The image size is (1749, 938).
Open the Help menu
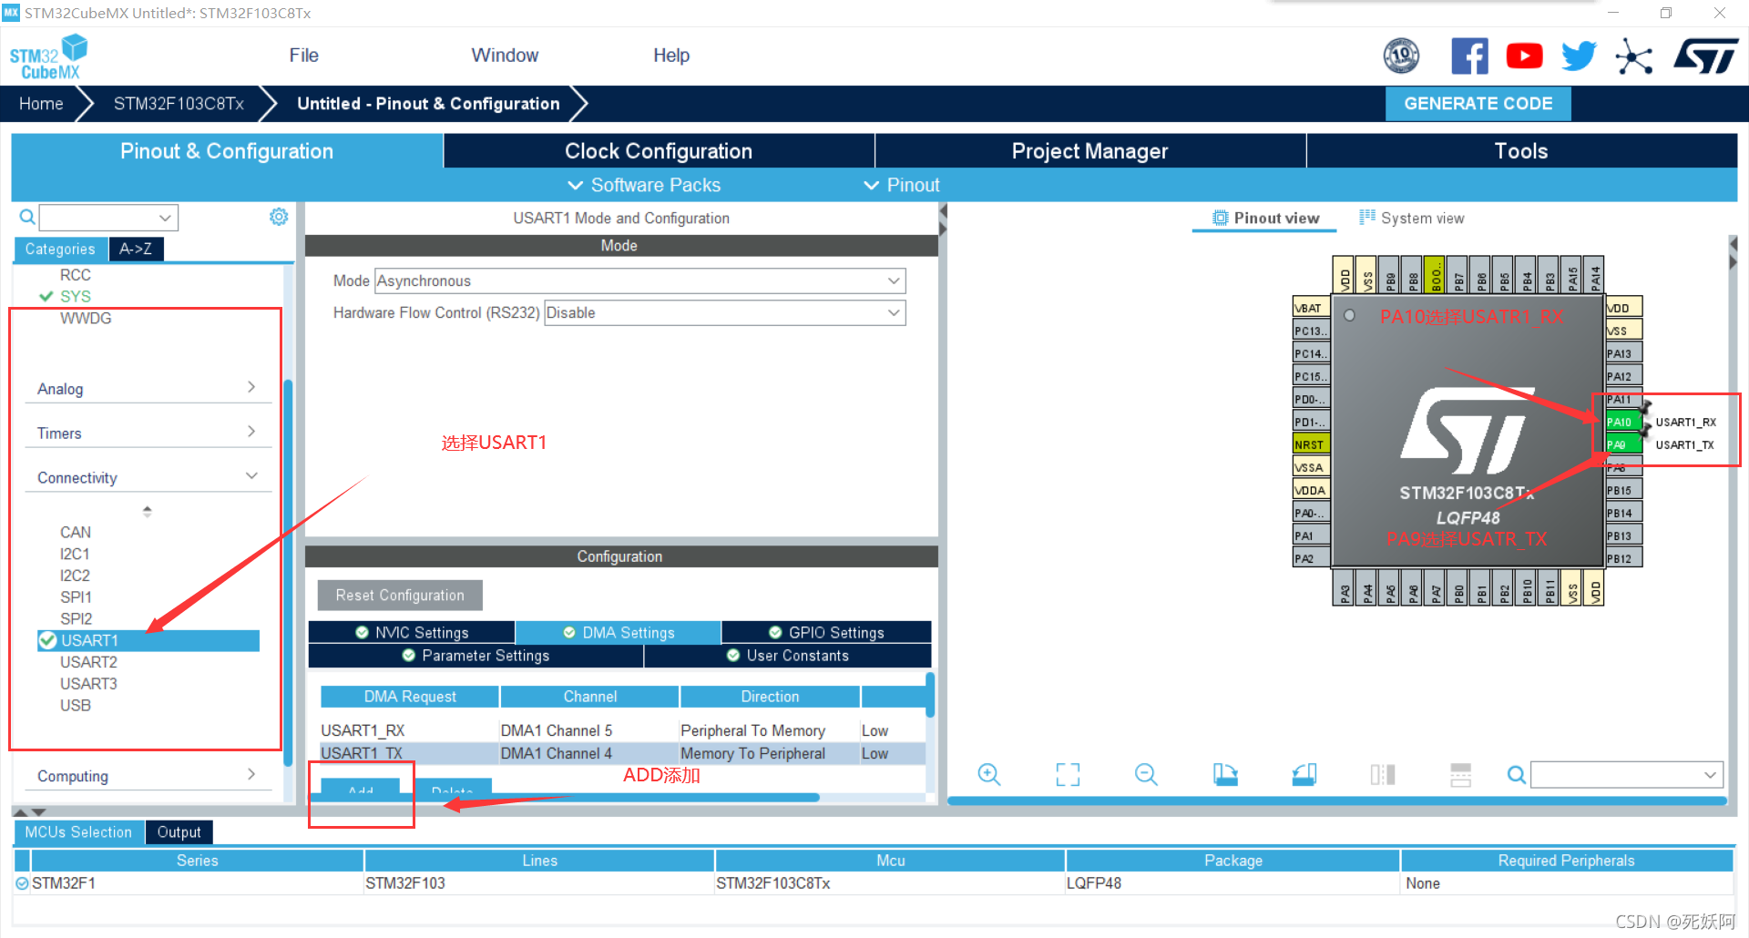[671, 56]
